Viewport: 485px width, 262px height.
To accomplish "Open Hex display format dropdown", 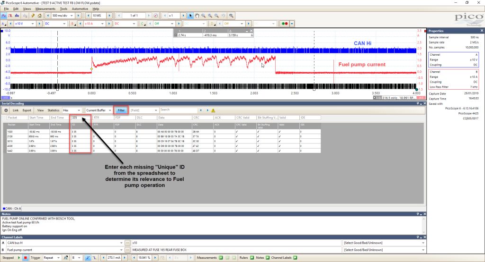I will coord(79,110).
